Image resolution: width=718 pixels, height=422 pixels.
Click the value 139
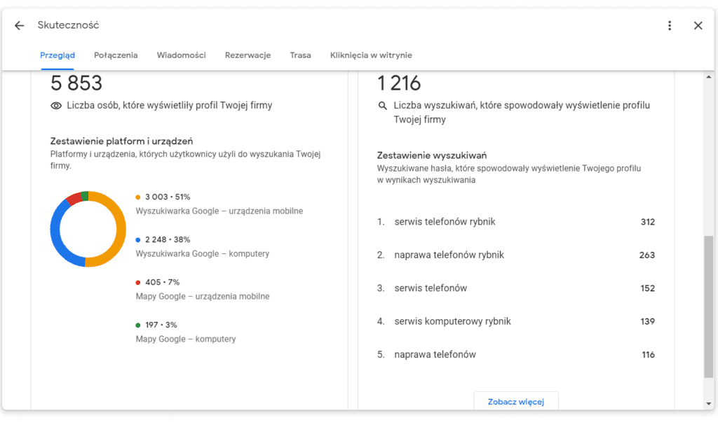(647, 321)
